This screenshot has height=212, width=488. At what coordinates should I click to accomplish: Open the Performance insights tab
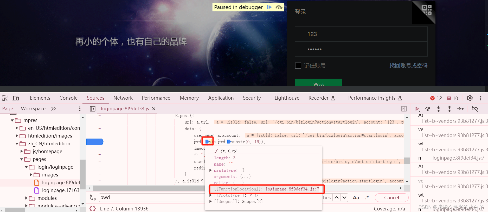coord(375,98)
